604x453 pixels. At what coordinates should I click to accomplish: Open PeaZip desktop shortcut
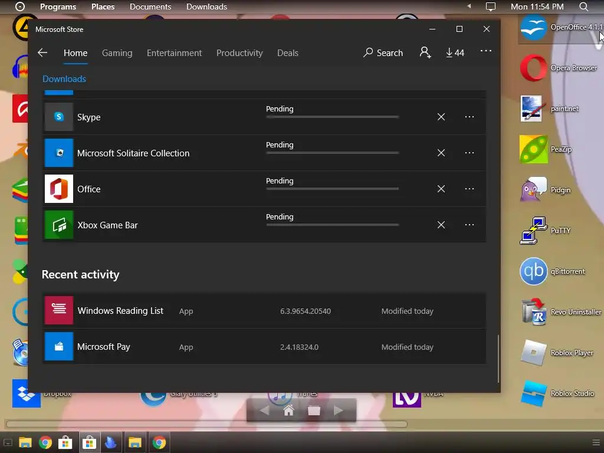546,149
